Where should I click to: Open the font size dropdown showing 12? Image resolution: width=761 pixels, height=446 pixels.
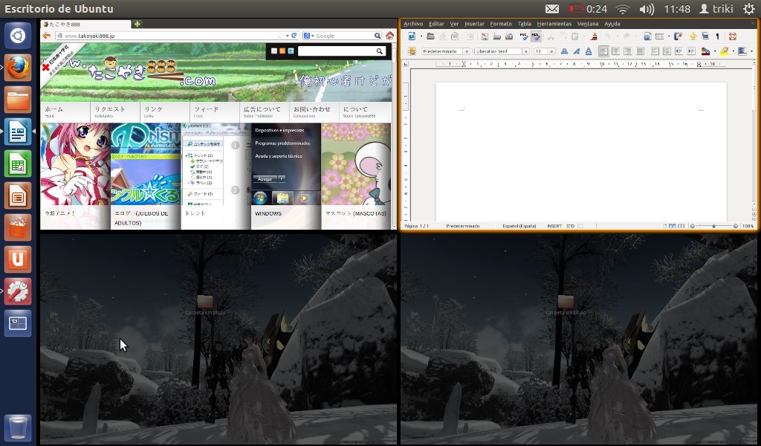[551, 51]
